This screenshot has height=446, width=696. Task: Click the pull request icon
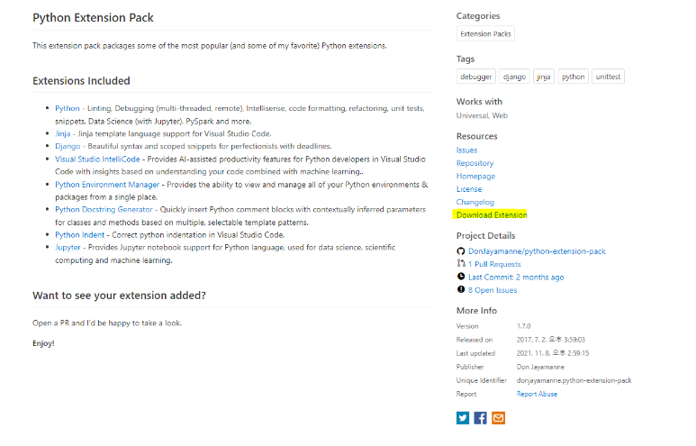461,263
